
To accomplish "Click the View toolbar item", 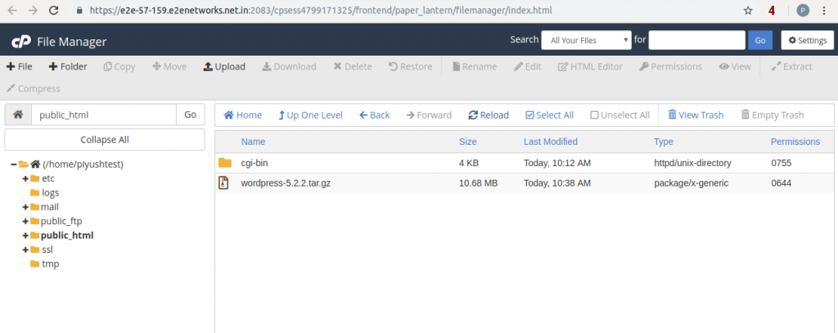I will point(735,67).
